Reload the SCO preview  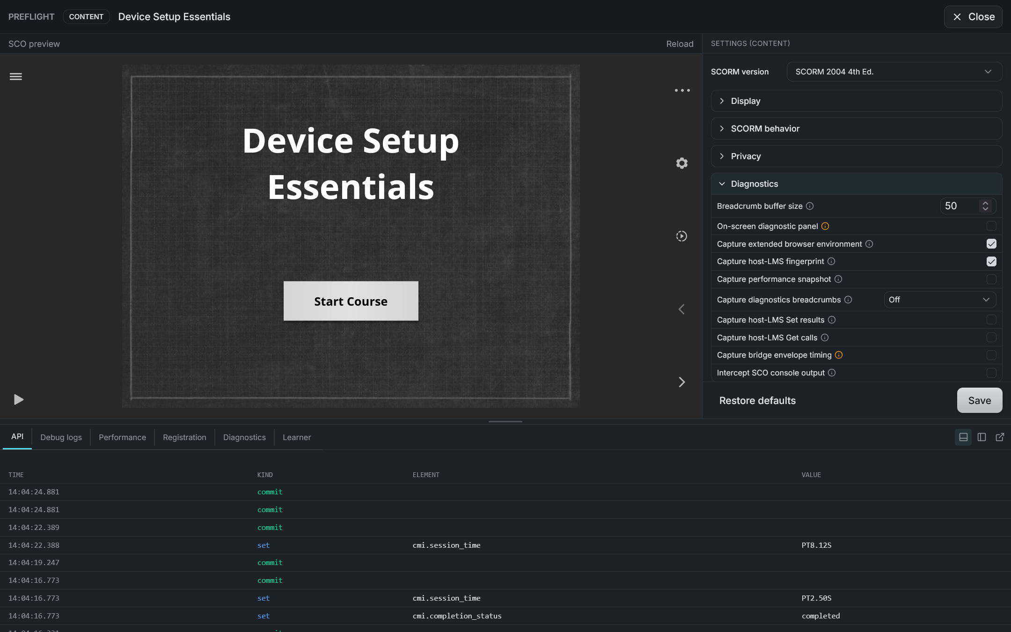[680, 44]
